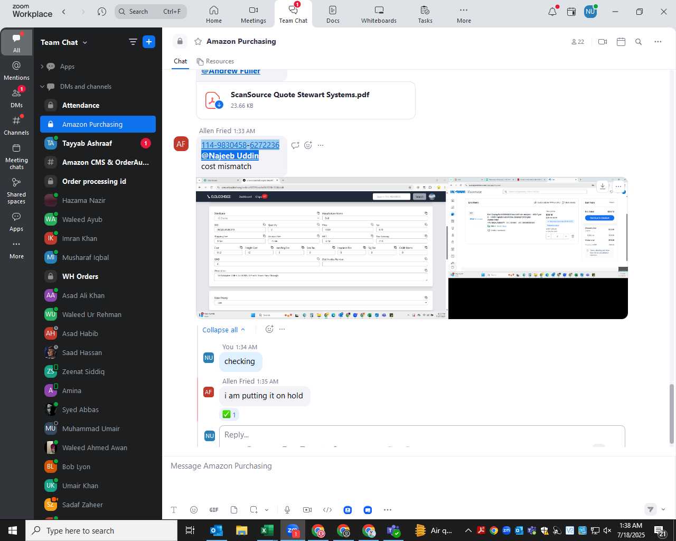
Task: Open the Home tab
Action: [214, 14]
